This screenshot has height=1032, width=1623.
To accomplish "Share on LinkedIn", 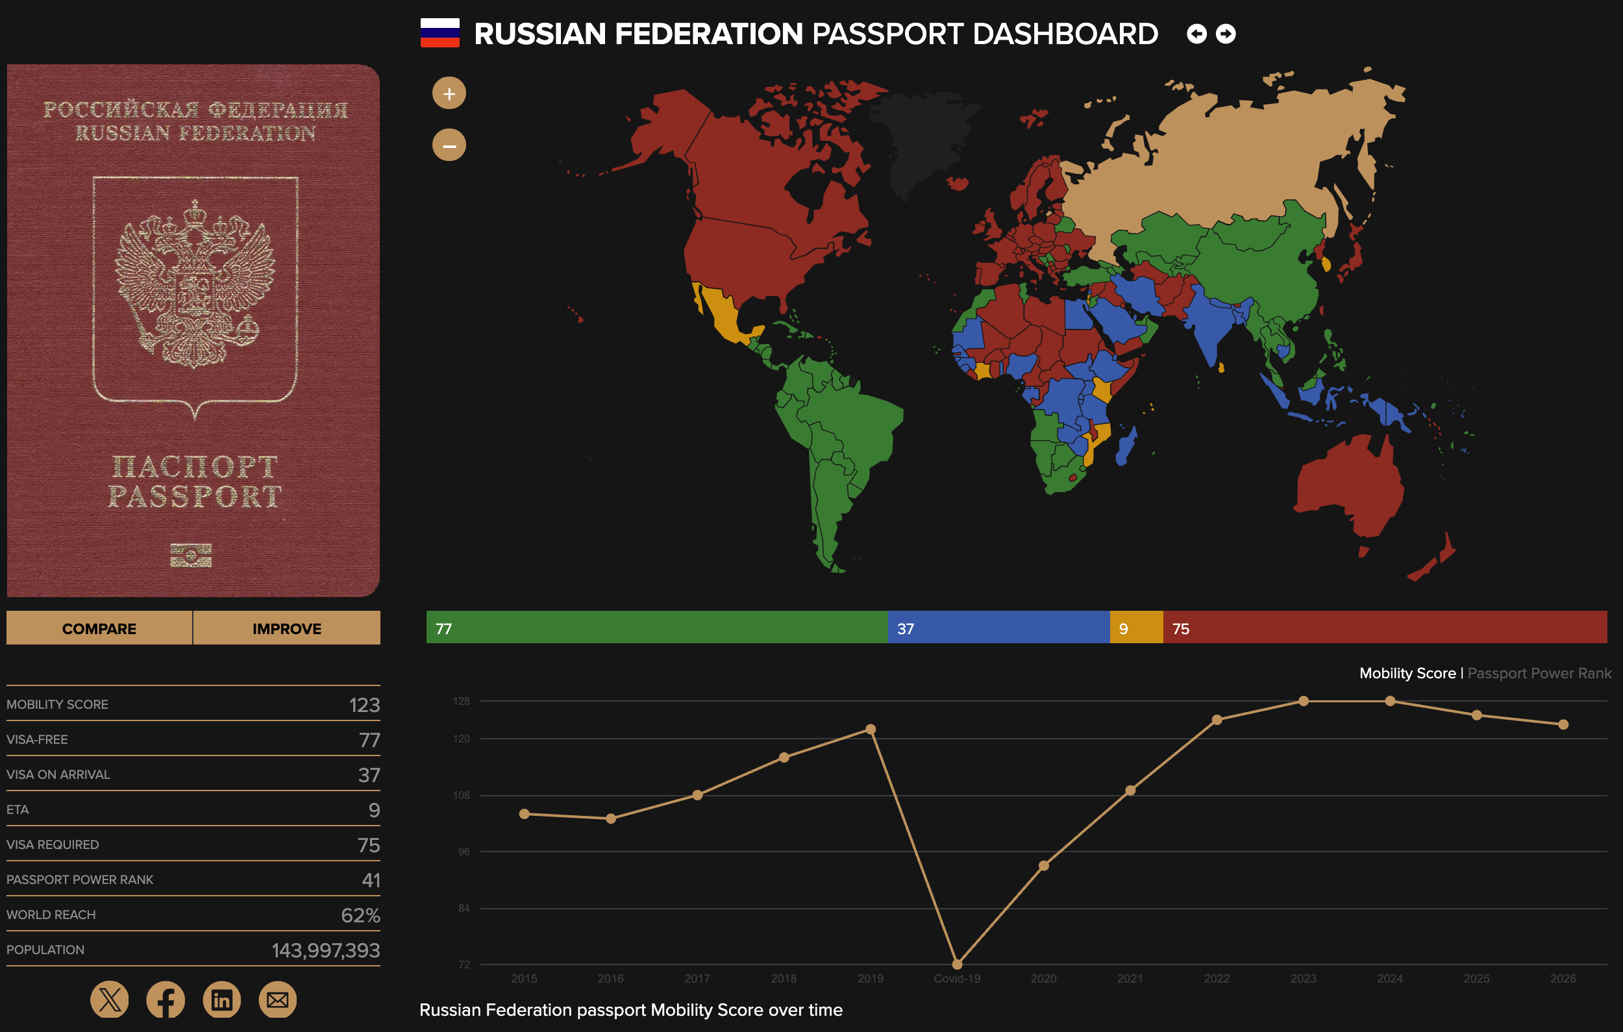I will (222, 999).
